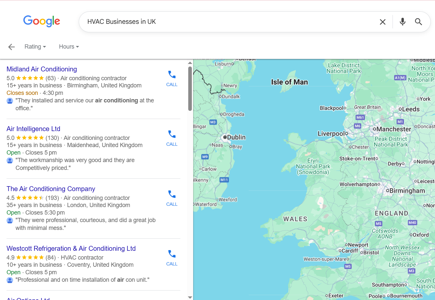
Task: Start voice search with microphone icon
Action: click(402, 22)
